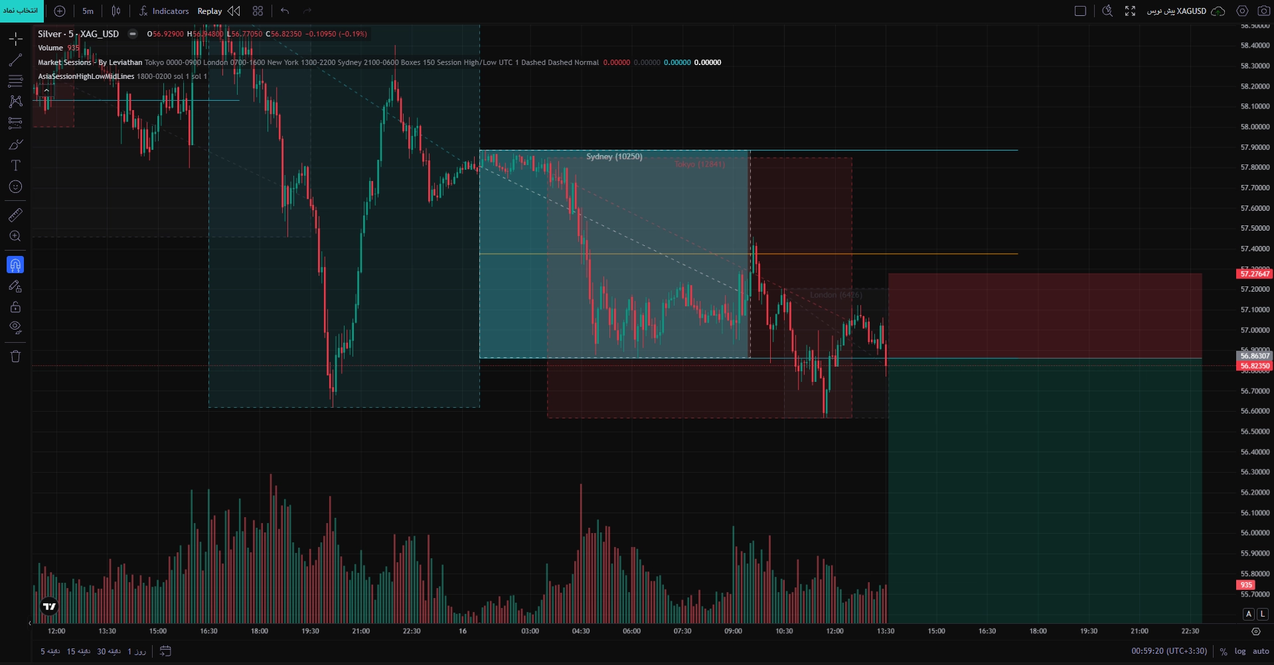Start bar Replay mode
The image size is (1274, 665).
click(x=219, y=11)
